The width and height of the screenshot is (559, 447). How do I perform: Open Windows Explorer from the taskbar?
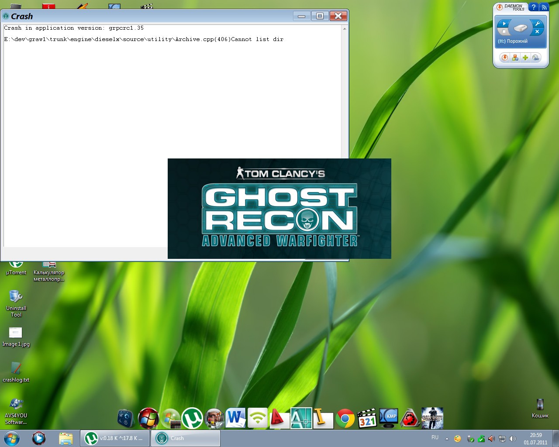point(66,438)
